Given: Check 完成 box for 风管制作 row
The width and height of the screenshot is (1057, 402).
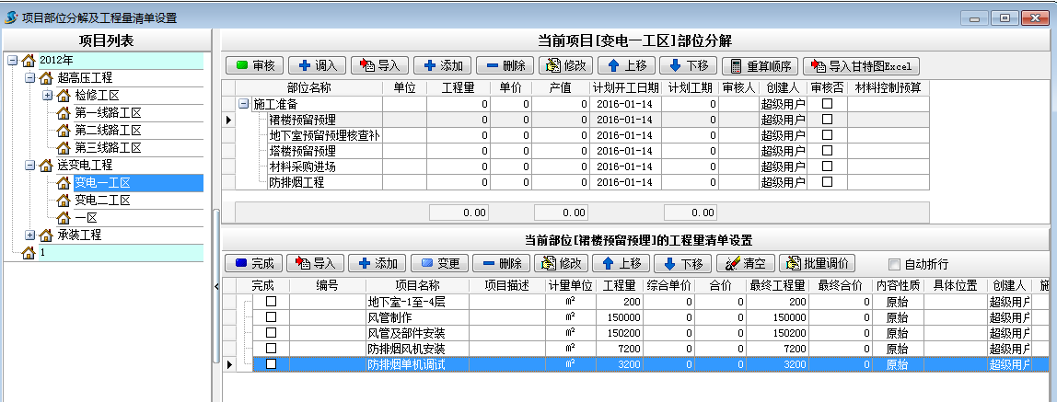Looking at the screenshot, I should coord(271,317).
